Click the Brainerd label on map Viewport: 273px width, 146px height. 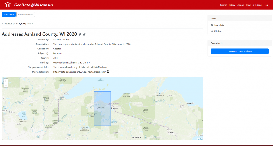click(x=12, y=112)
